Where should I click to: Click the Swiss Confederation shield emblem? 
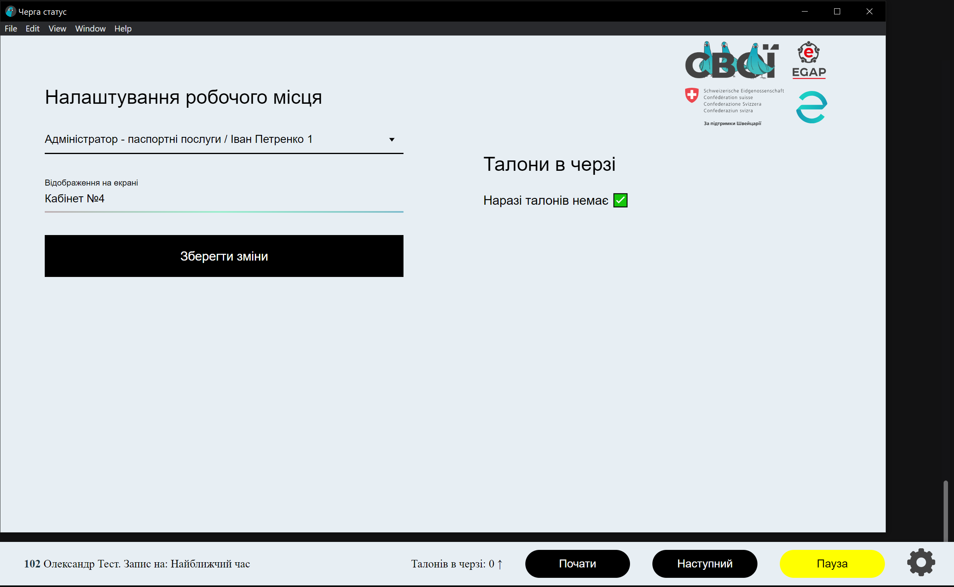(x=692, y=95)
